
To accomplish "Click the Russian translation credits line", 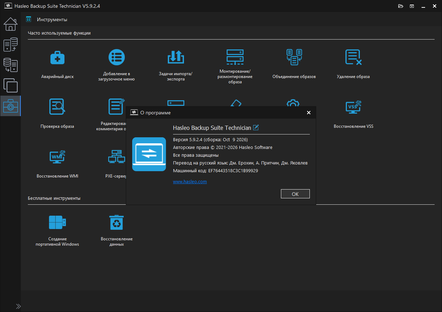I will [240, 163].
